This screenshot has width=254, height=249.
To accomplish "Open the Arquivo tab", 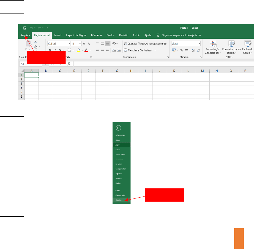I will [25, 35].
